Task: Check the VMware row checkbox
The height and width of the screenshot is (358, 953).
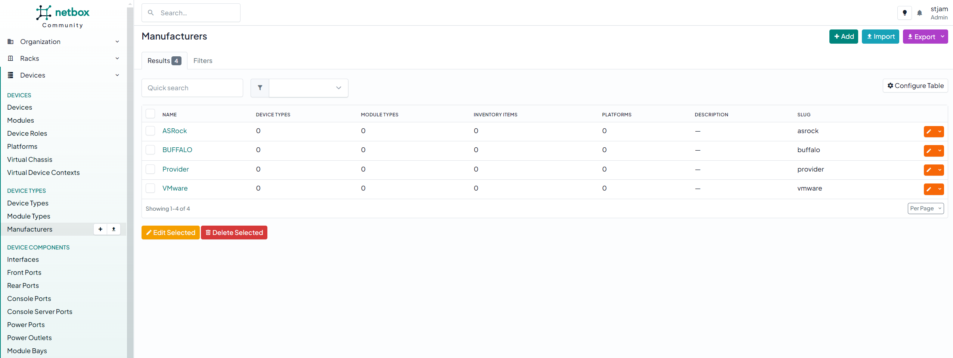Action: click(150, 188)
